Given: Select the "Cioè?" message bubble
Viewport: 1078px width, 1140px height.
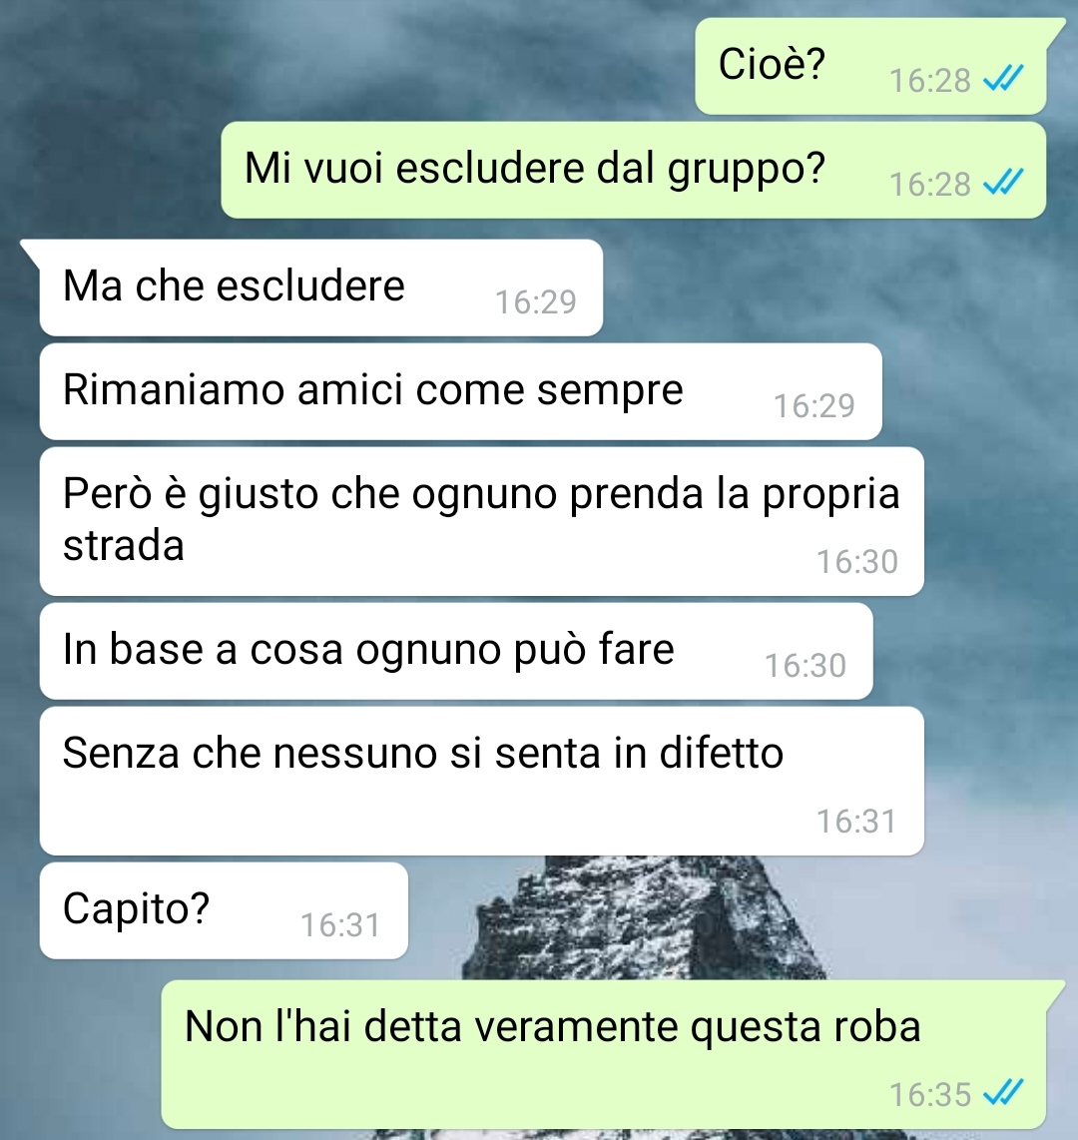Looking at the screenshot, I should pyautogui.click(x=870, y=66).
